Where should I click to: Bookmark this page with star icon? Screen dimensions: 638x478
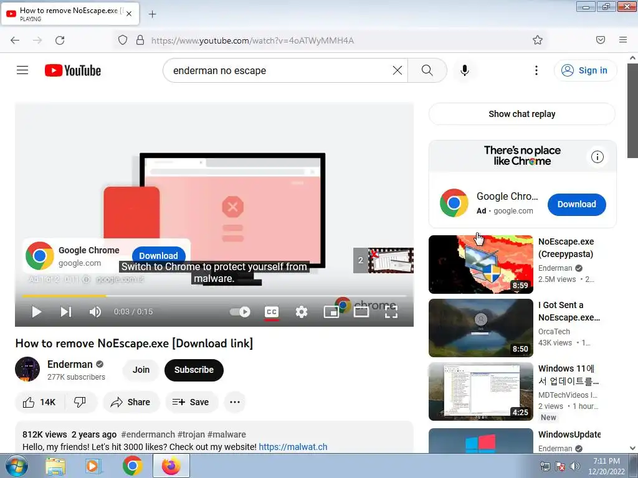[x=538, y=40]
